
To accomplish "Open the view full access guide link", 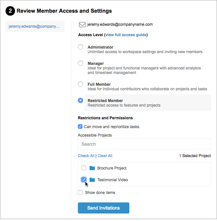I will [126, 35].
